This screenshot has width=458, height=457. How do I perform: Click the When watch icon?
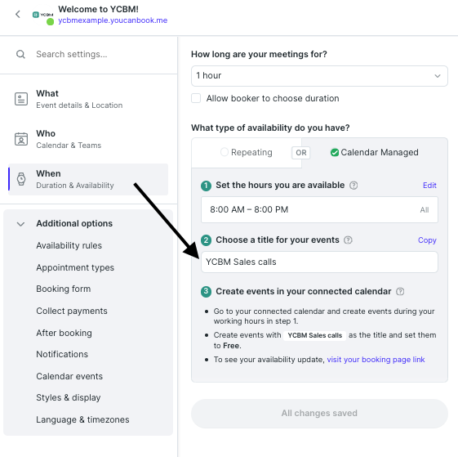[21, 179]
